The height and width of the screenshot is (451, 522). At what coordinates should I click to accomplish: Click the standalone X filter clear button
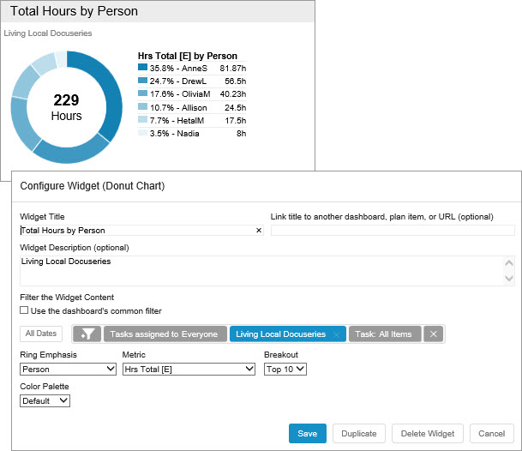(434, 334)
